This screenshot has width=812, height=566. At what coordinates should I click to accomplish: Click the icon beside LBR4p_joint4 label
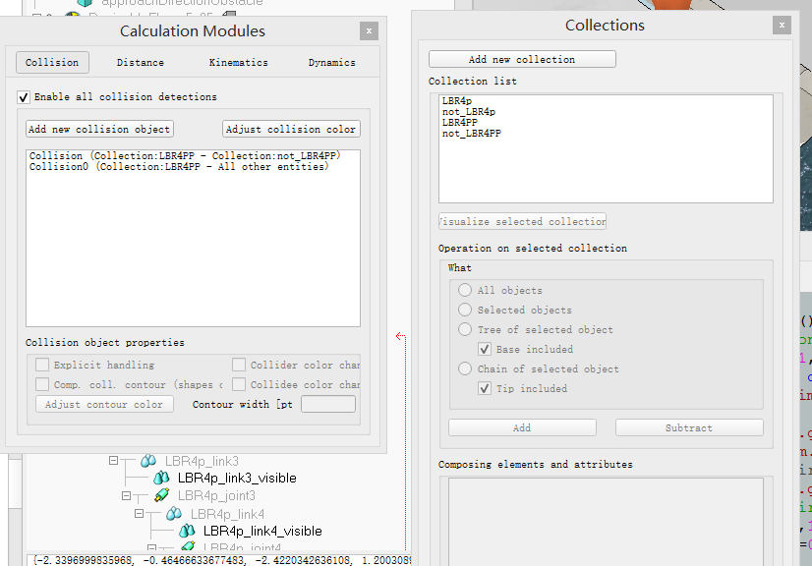[x=187, y=547]
